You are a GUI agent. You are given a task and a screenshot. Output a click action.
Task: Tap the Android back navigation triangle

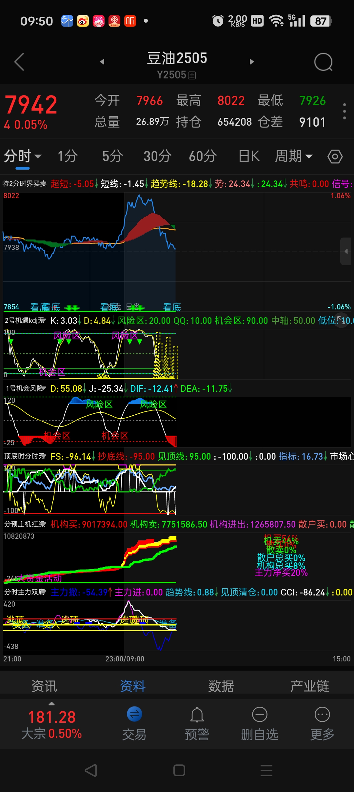91,770
